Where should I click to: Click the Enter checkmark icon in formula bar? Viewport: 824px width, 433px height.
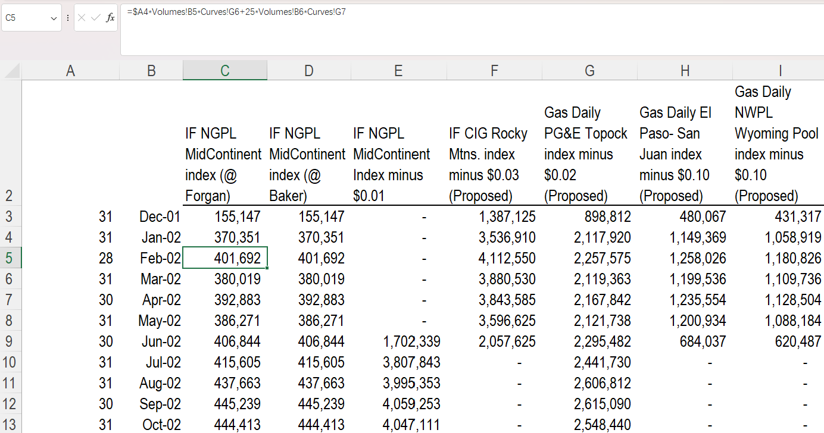(96, 18)
